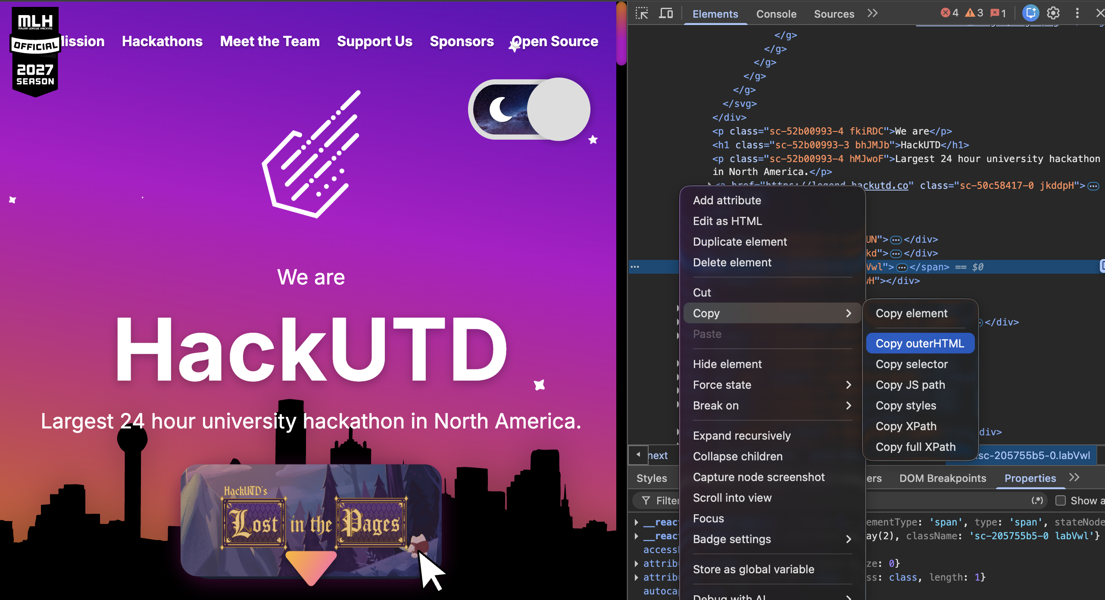Choose Copy full XPath
This screenshot has height=600, width=1105.
click(x=920, y=447)
